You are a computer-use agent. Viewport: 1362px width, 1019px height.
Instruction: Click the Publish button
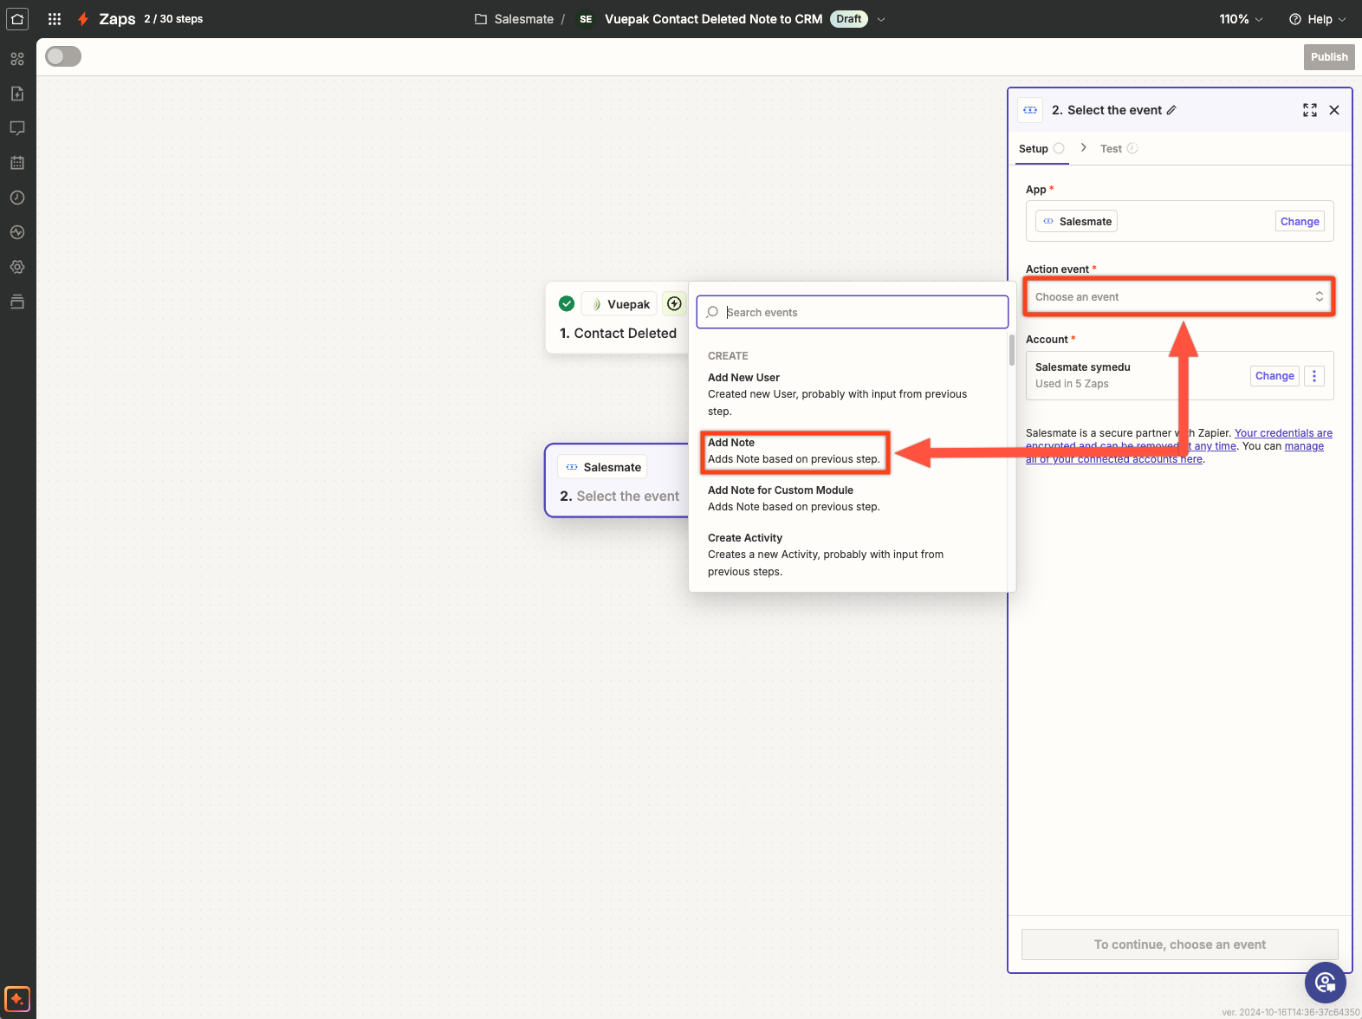click(1328, 57)
